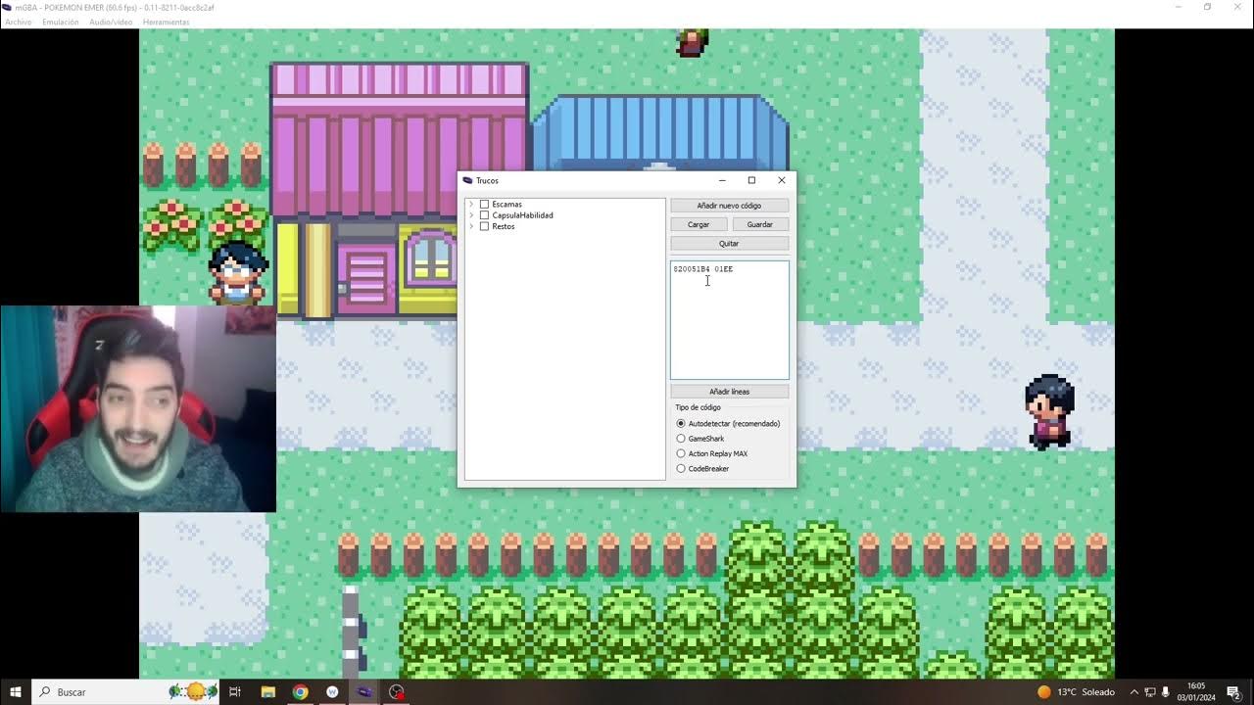The height and width of the screenshot is (705, 1254).
Task: Enable the CapsulaHabilidad cheat checkbox
Action: 484,215
